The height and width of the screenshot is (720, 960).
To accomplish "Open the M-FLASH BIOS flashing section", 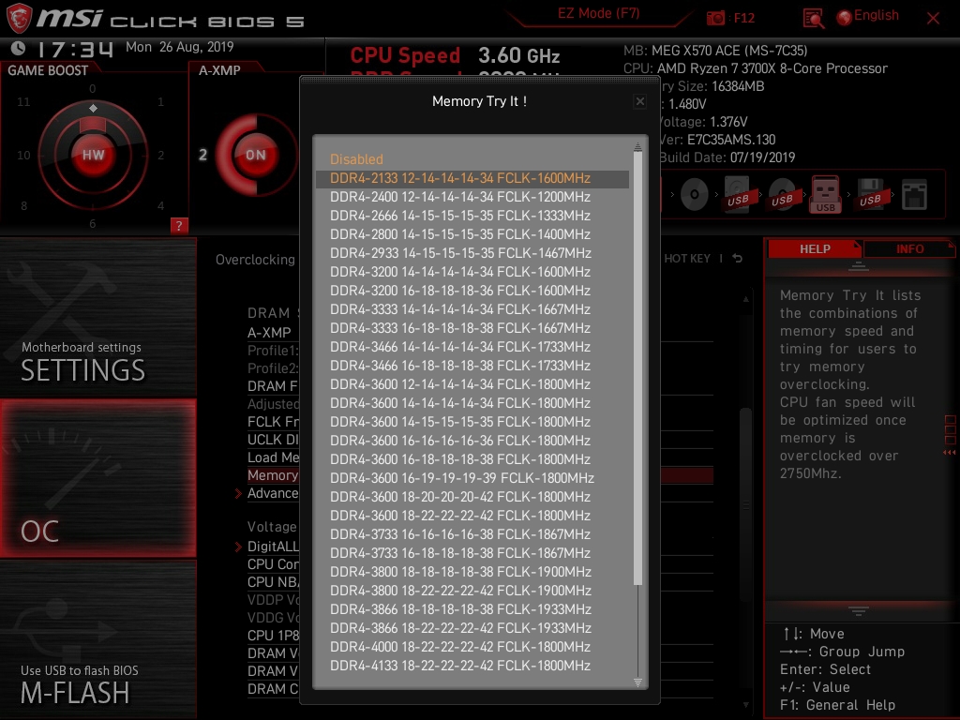I will (97, 639).
